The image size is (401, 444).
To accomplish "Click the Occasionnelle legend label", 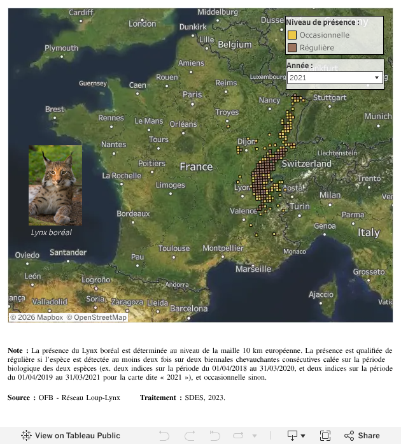I will [x=325, y=35].
